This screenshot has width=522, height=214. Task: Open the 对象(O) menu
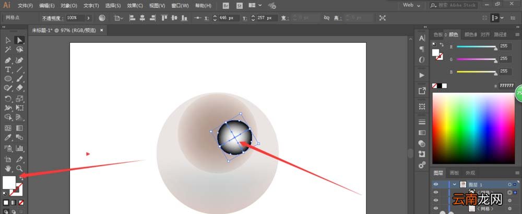[69, 6]
